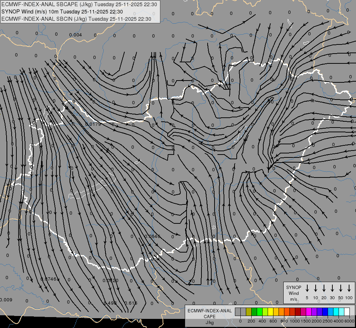Viewport: 356px width, 328px height.
Task: Click the 0.0179 value on the map
Action: pos(93,124)
